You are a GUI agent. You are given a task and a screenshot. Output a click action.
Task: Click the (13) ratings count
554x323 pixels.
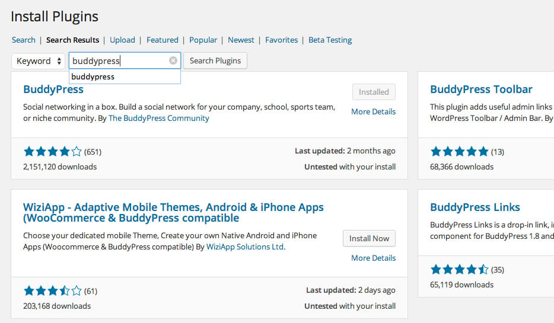point(498,152)
